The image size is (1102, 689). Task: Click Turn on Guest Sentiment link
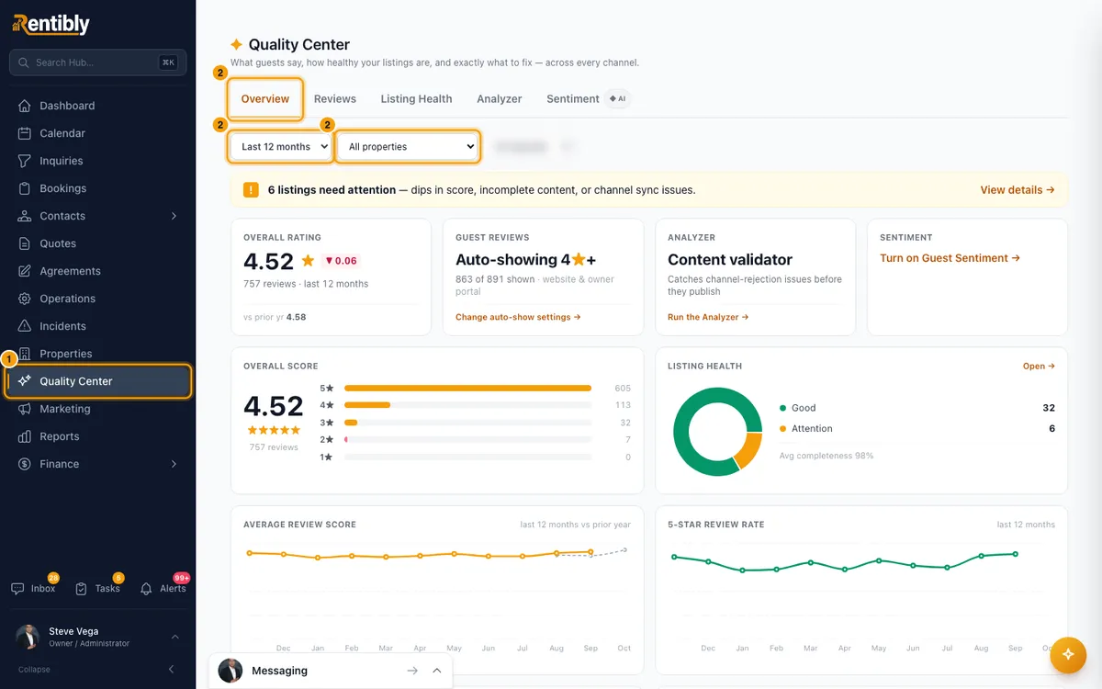click(x=950, y=258)
